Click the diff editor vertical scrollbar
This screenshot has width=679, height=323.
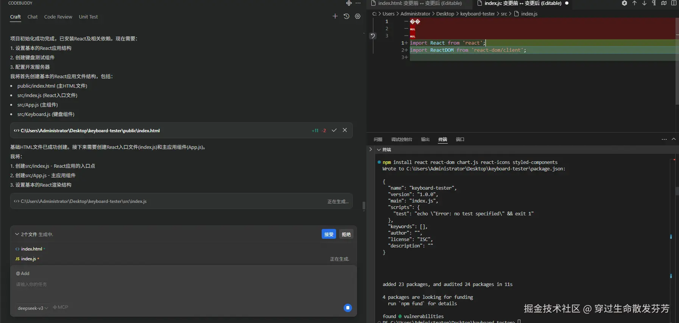[677, 60]
